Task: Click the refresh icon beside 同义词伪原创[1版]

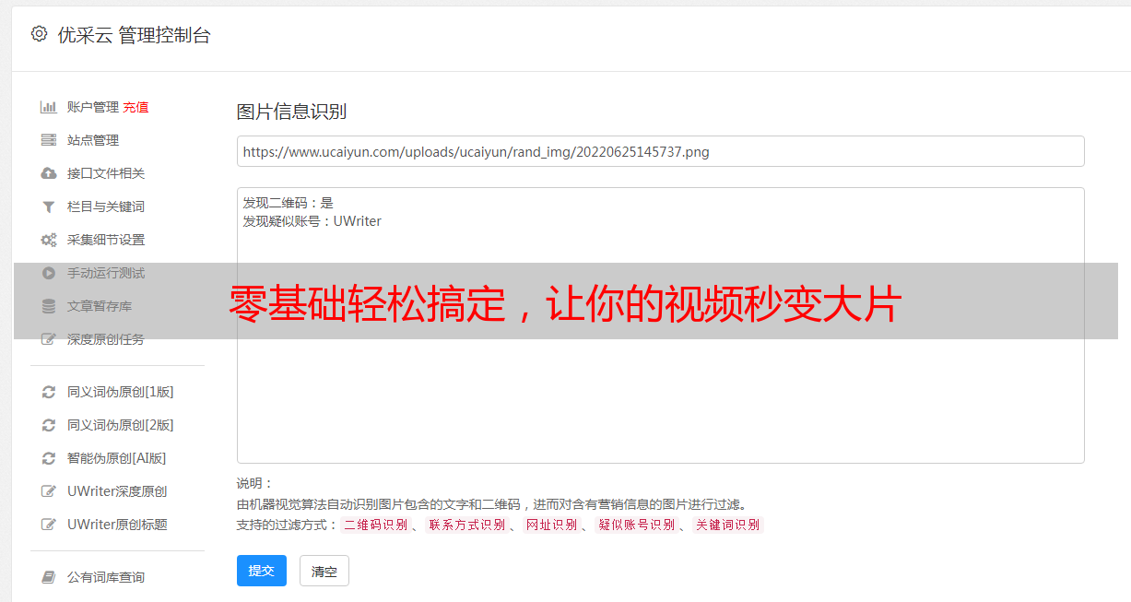Action: (x=49, y=392)
